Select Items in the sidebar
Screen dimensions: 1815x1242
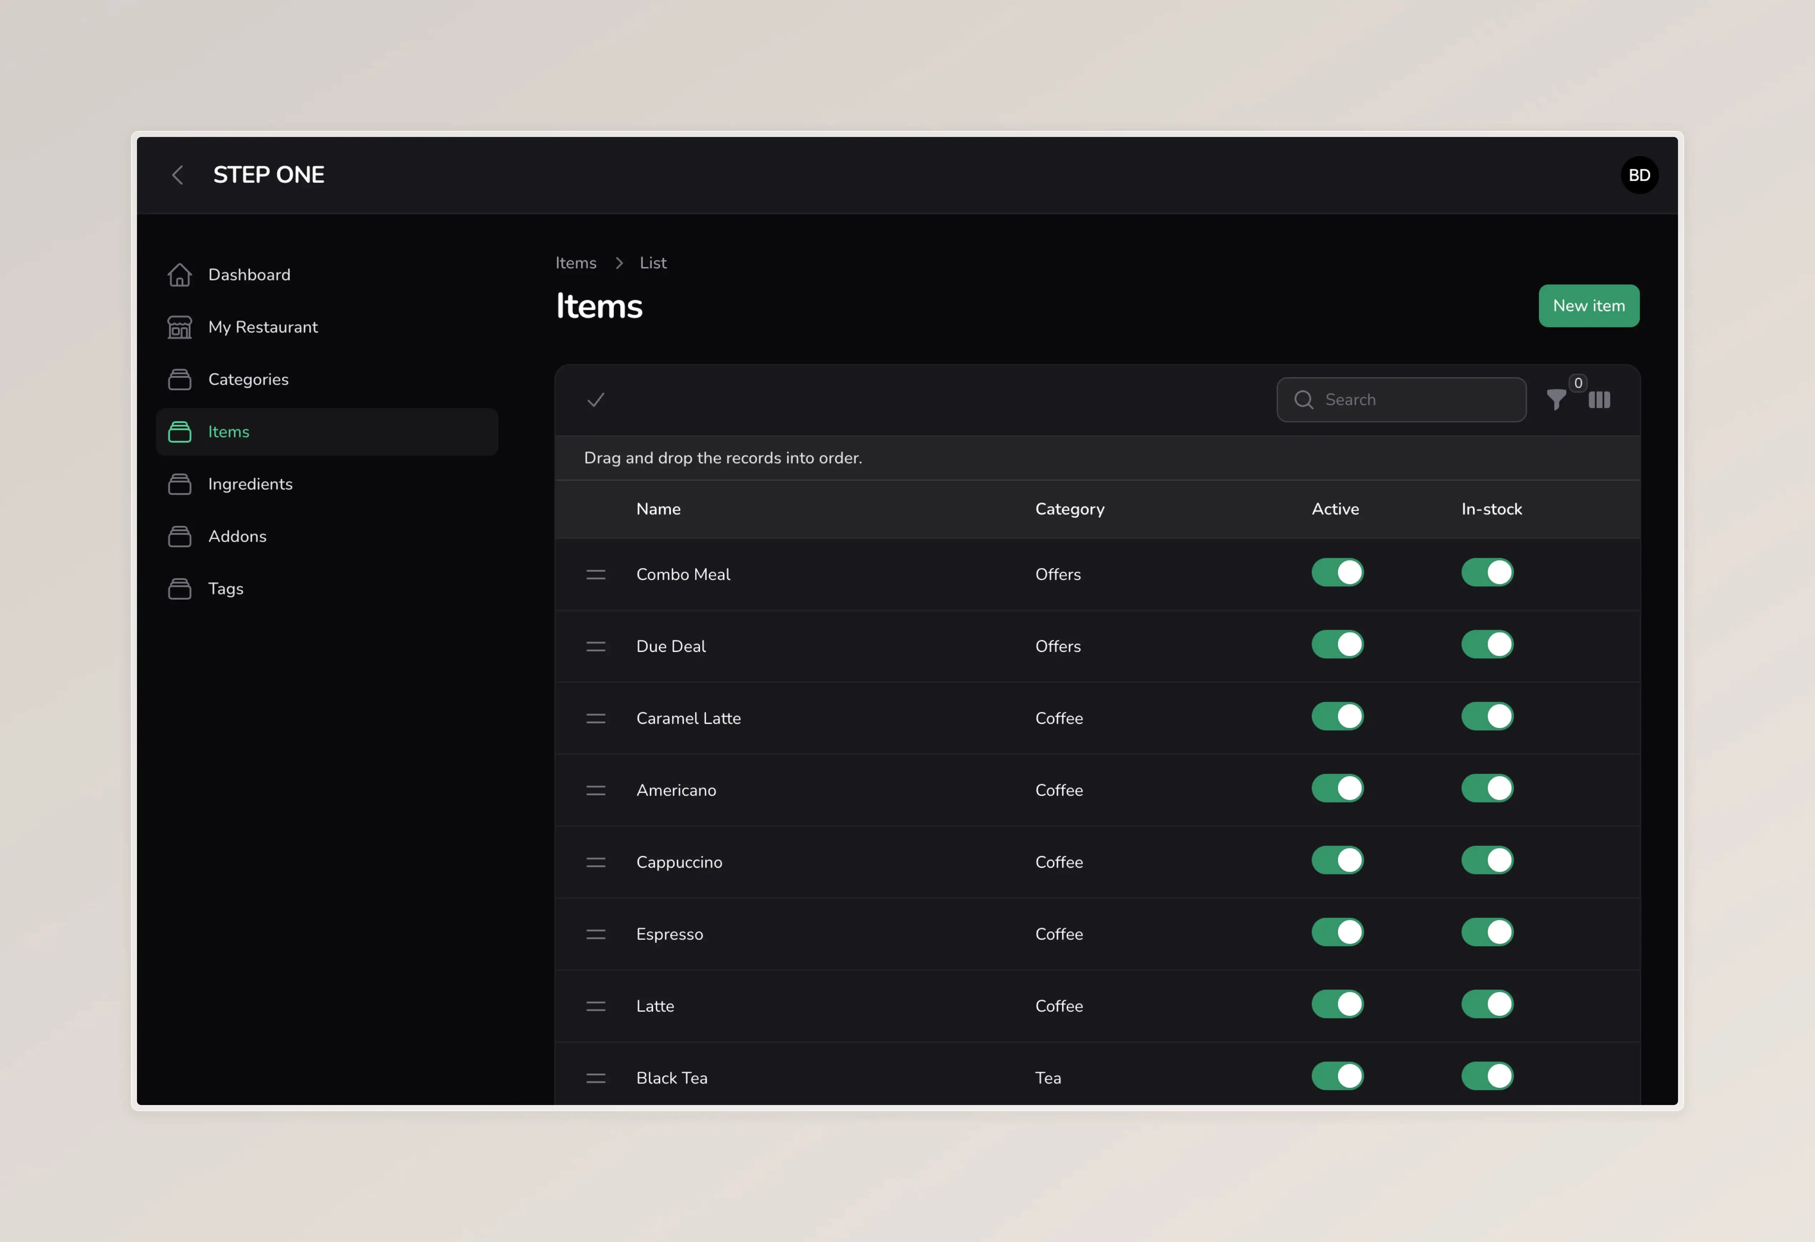pos(327,432)
